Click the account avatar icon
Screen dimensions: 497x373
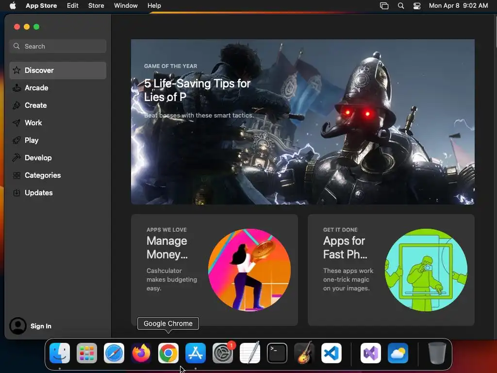(18, 326)
